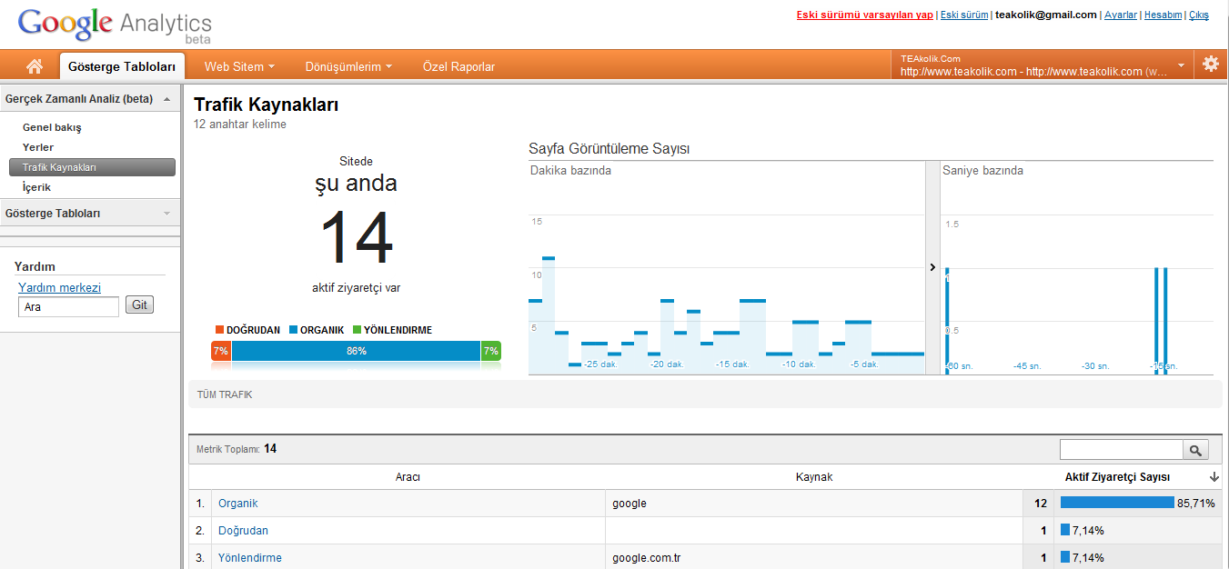The height and width of the screenshot is (569, 1229).
Task: Click the Dakika bazında chart label
Action: click(570, 170)
